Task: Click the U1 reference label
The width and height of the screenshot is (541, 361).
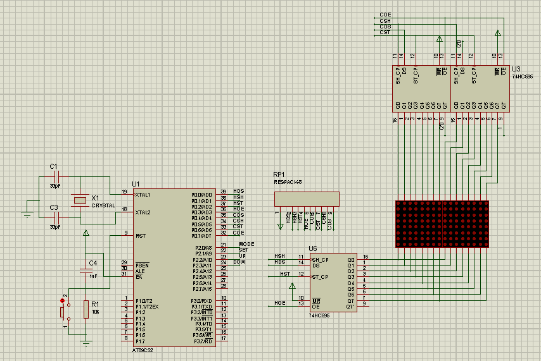Action: coord(136,184)
